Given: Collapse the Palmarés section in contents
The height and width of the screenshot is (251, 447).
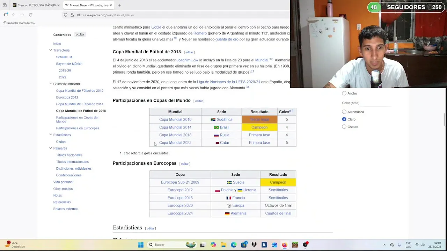Looking at the screenshot, I should tap(51, 148).
